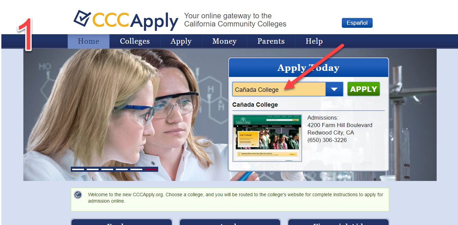Open the Parents navigation item
458x225 pixels.
(x=271, y=41)
